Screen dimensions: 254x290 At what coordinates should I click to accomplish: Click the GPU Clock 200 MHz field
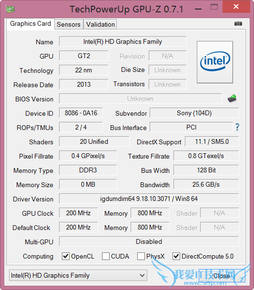tap(79, 213)
